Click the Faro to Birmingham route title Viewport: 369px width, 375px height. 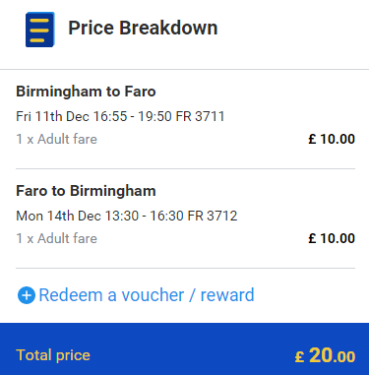86,191
